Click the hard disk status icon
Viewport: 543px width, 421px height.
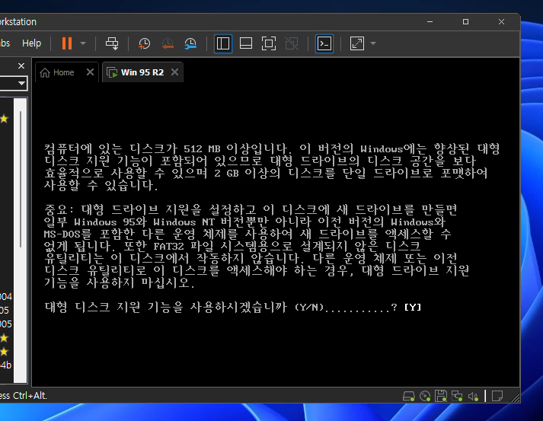coord(409,396)
